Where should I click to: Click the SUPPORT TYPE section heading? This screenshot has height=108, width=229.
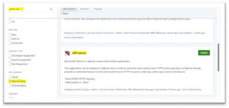coord(15,51)
